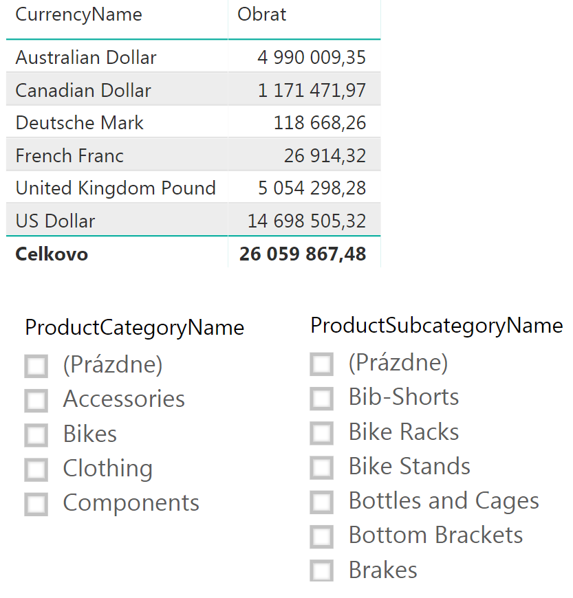Check the (Prázdne) checkbox under ProductSubcategoryName
This screenshot has height=598, width=573.
[x=321, y=364]
